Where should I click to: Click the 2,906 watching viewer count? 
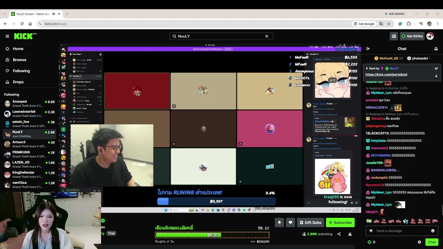click(317, 234)
